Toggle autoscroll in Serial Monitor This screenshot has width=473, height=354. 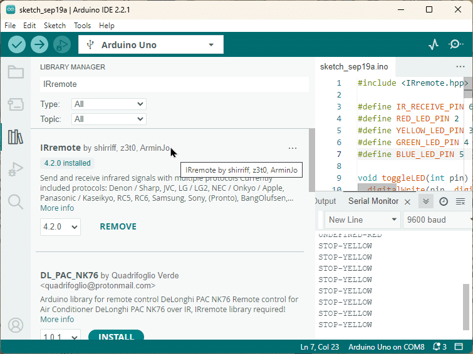point(426,201)
